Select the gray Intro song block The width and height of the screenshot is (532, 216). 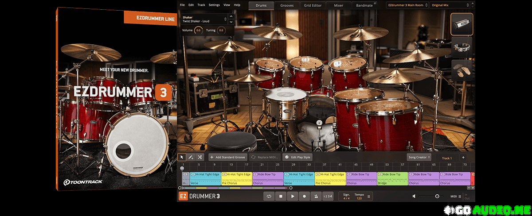[x=185, y=179]
